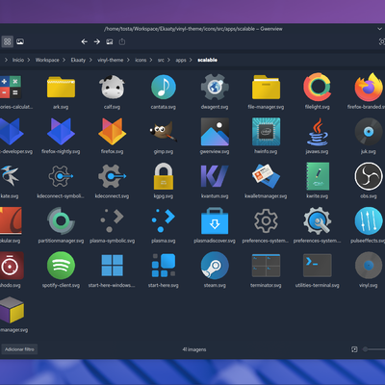The image size is (385, 385).
Task: Expand chevron between src and apps
Action: (169, 60)
